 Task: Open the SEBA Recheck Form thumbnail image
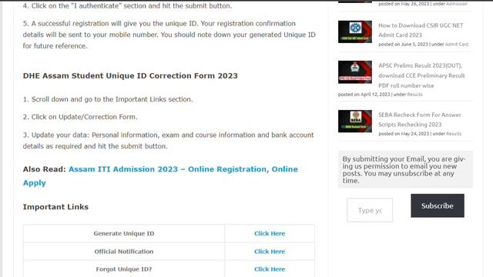coord(354,121)
